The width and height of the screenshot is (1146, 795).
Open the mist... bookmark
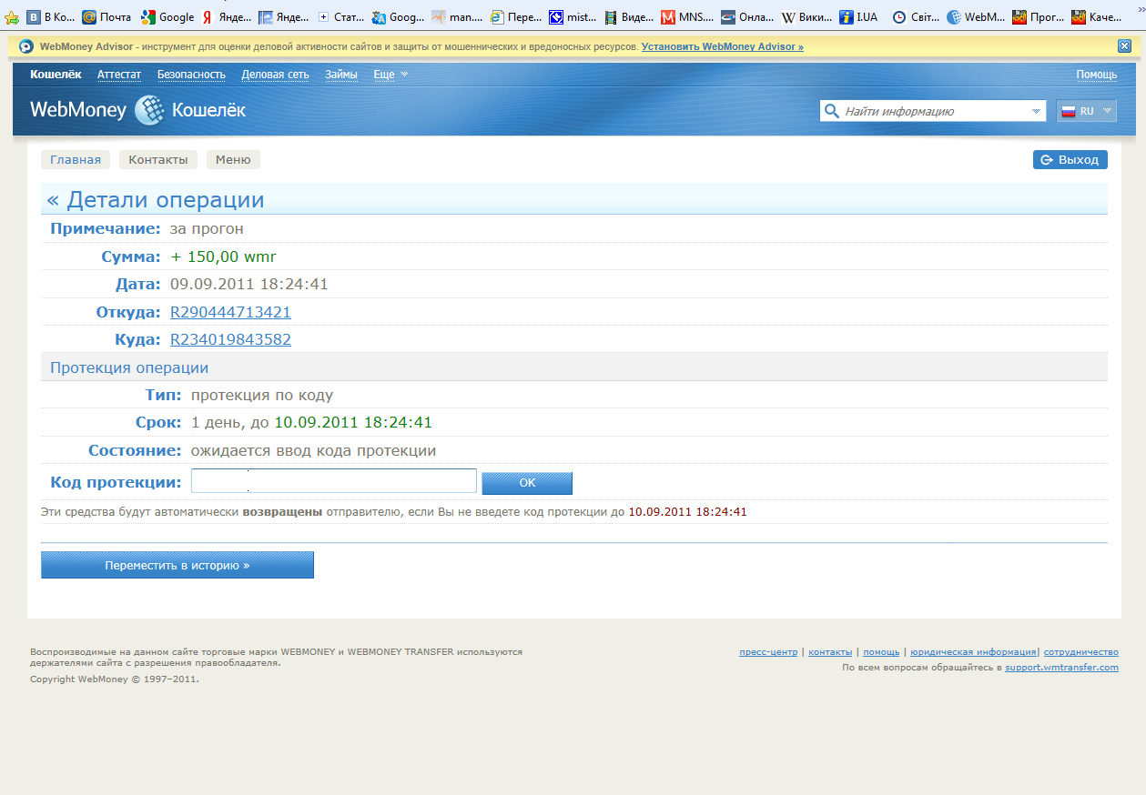coord(572,17)
